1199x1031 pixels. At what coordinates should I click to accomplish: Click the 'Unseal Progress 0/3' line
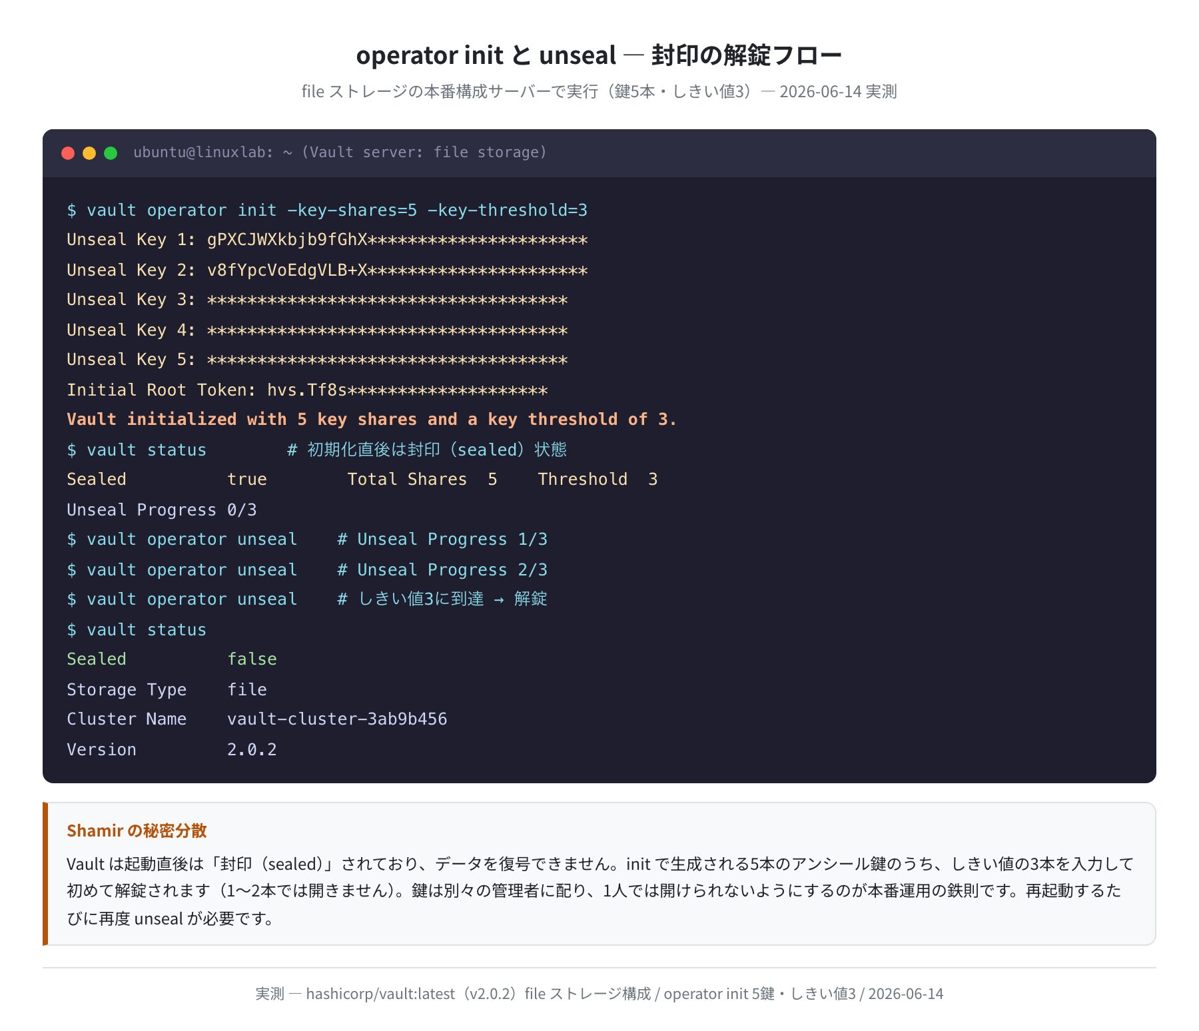[162, 510]
